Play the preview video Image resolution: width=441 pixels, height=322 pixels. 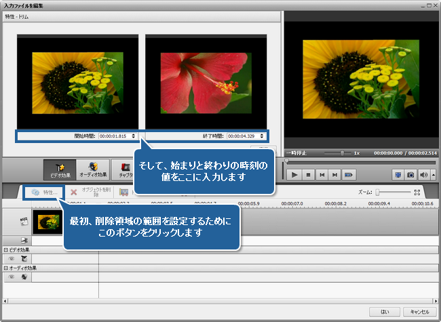pyautogui.click(x=294, y=175)
